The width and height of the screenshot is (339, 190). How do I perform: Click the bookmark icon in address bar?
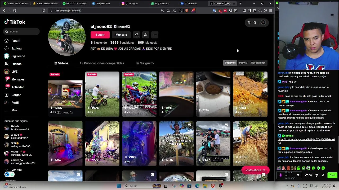[44, 11]
